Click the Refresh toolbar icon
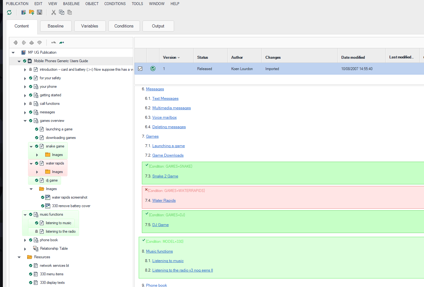The width and height of the screenshot is (424, 287). coord(9,12)
